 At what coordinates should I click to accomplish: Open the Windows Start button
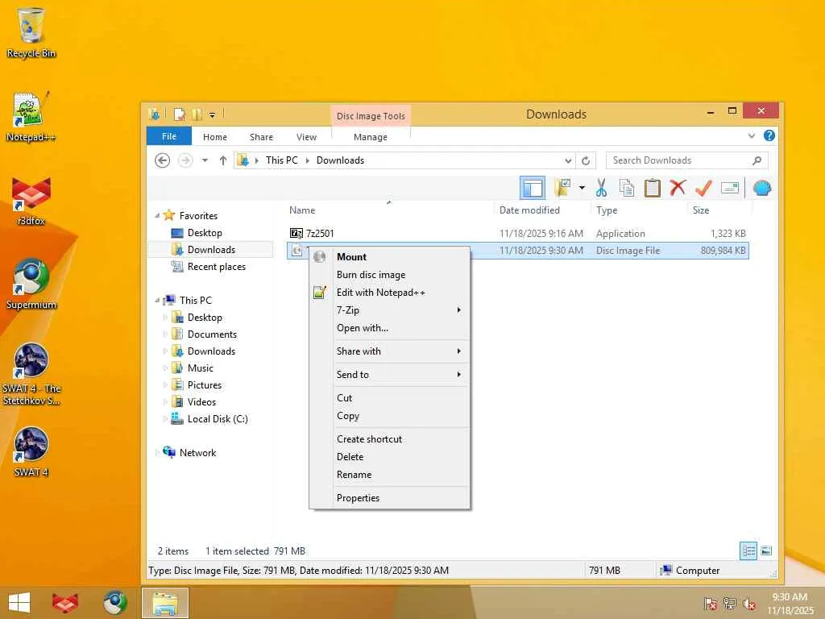pyautogui.click(x=19, y=603)
